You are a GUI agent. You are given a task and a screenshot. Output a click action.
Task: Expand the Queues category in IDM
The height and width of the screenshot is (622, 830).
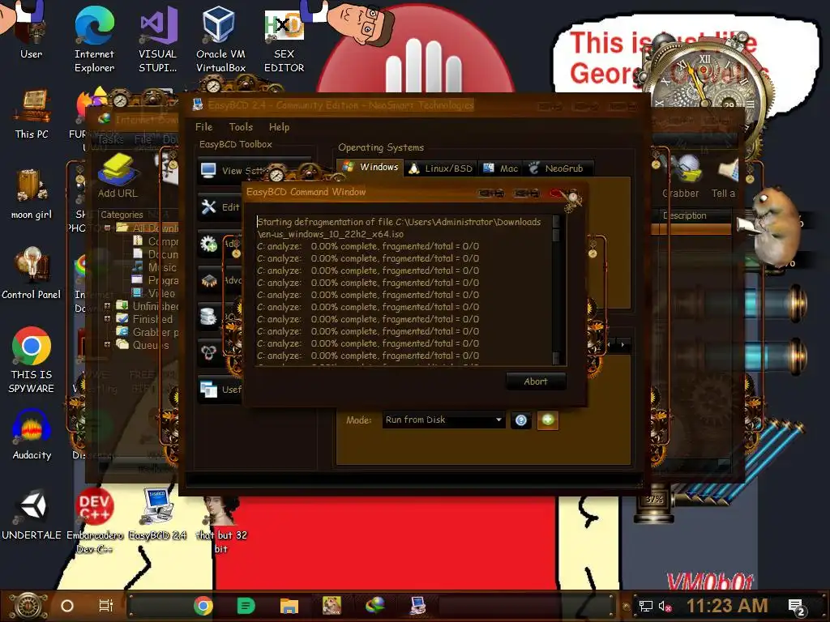[x=108, y=344]
